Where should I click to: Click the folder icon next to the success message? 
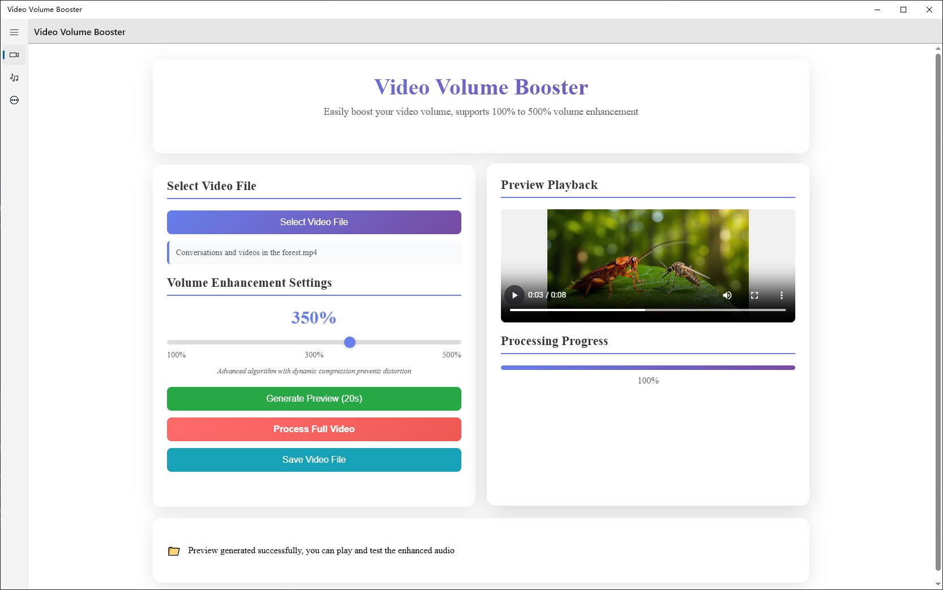click(174, 551)
